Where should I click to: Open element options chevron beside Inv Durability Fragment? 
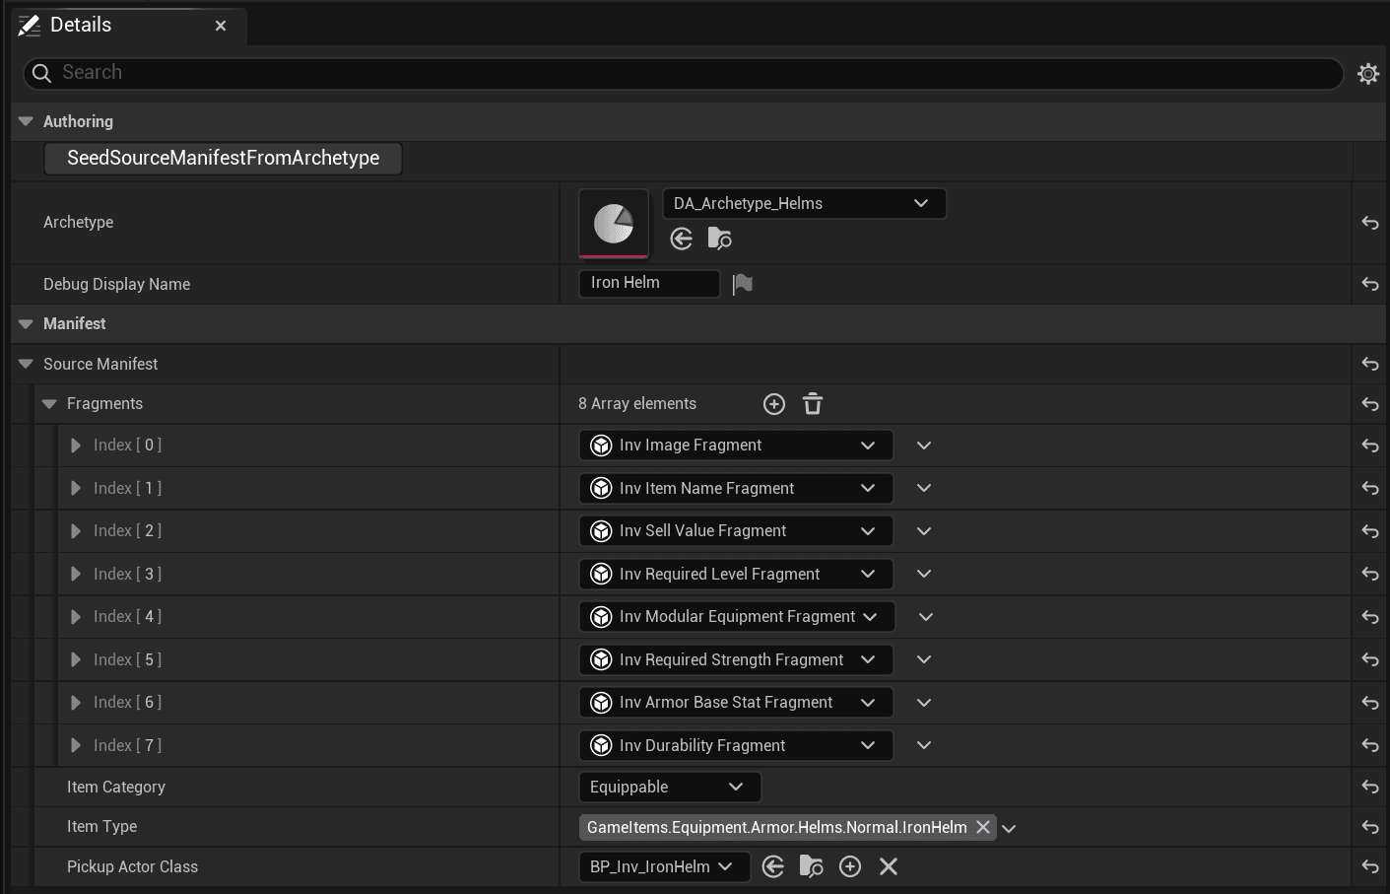[x=924, y=745]
